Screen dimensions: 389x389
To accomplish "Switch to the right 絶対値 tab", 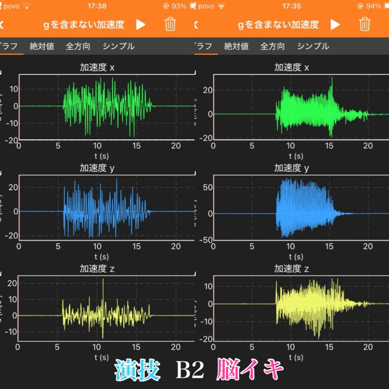I will click(x=236, y=46).
